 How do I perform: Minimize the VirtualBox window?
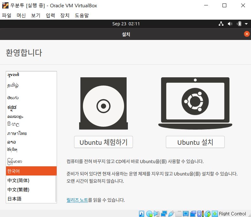tap(206, 5)
